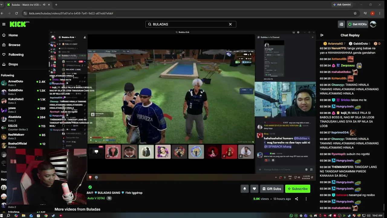The image size is (387, 218).
Task: Open the Chrome tab search dropdown
Action: point(2,5)
